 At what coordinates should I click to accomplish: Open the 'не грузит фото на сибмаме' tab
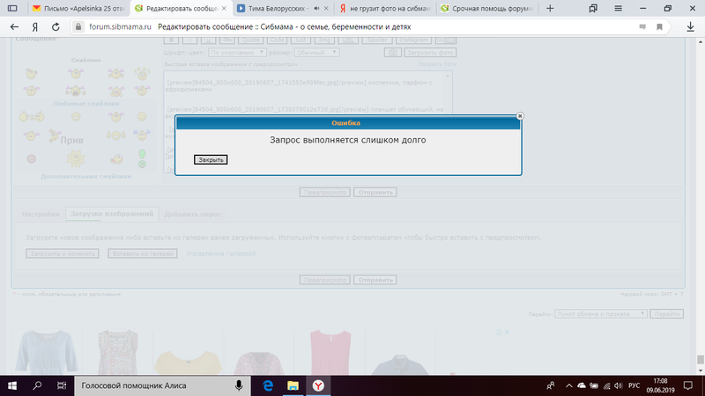point(388,8)
